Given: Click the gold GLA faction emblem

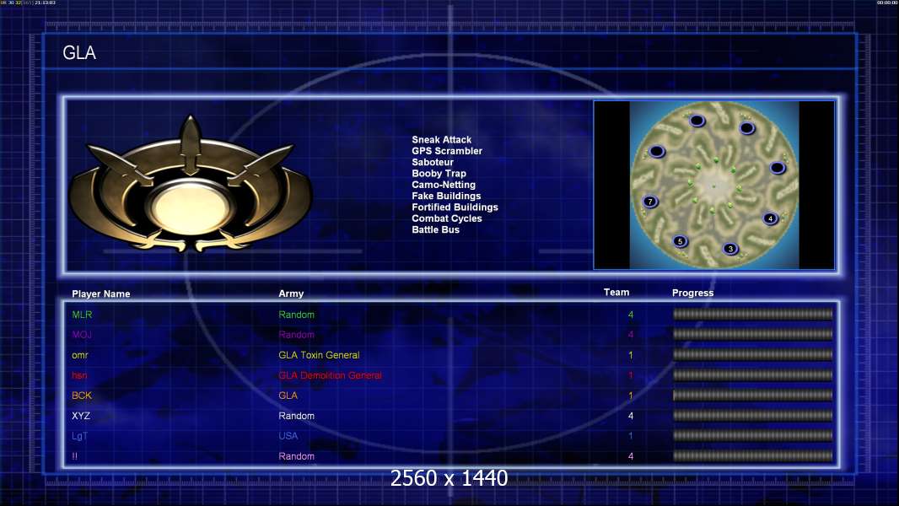Looking at the screenshot, I should click(x=191, y=185).
